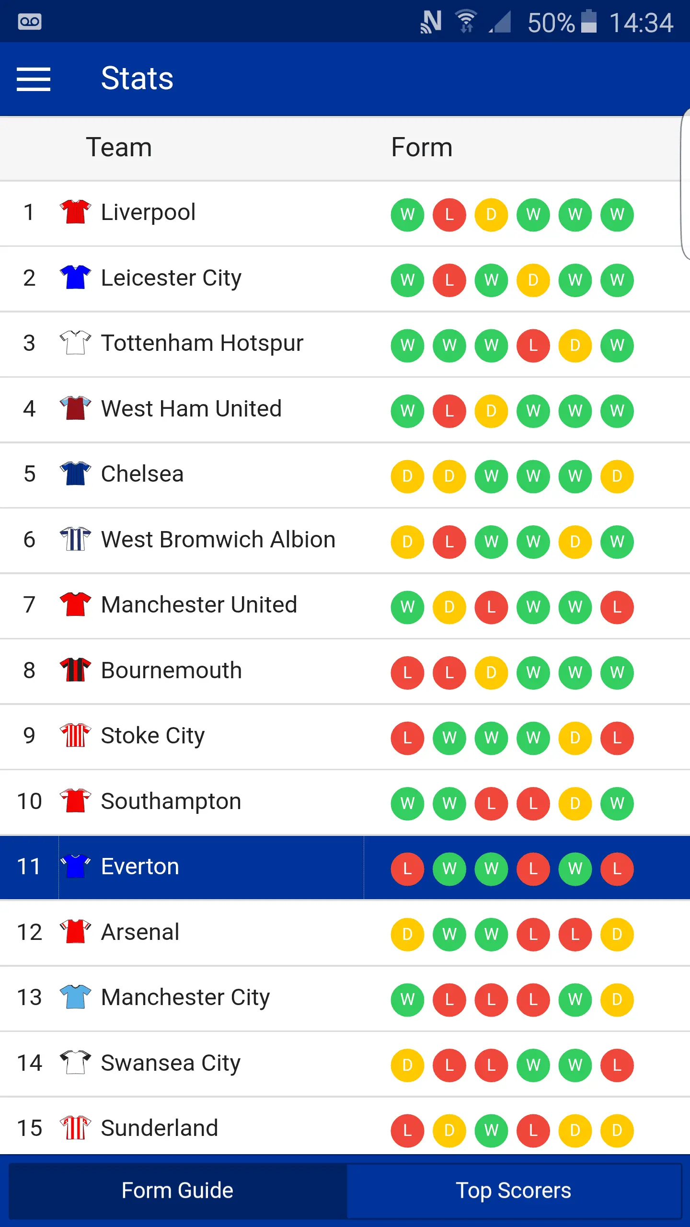Select the Form Guide tab
The width and height of the screenshot is (690, 1227).
(x=177, y=1191)
